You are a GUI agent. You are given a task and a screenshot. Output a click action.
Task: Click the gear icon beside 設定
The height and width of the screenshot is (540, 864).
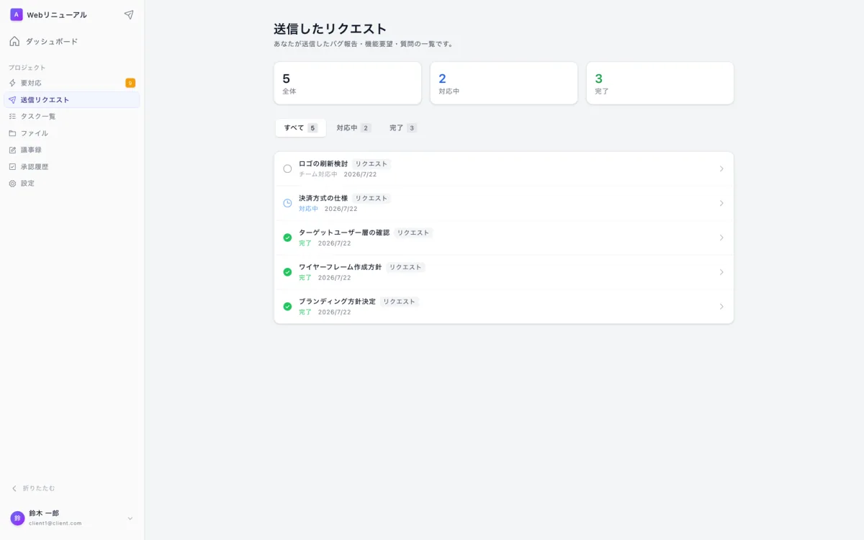[12, 183]
